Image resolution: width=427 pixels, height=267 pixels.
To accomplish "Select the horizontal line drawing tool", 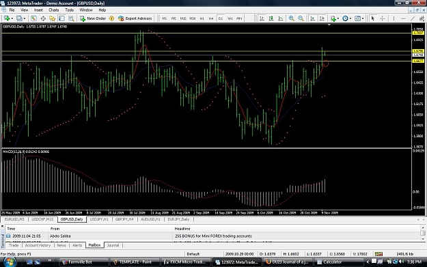I will (x=403, y=18).
